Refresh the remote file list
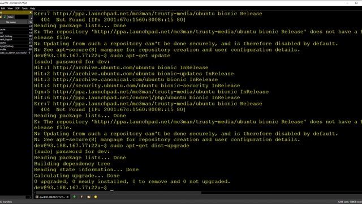Viewport: 362px width, 204px height. (5, 17)
